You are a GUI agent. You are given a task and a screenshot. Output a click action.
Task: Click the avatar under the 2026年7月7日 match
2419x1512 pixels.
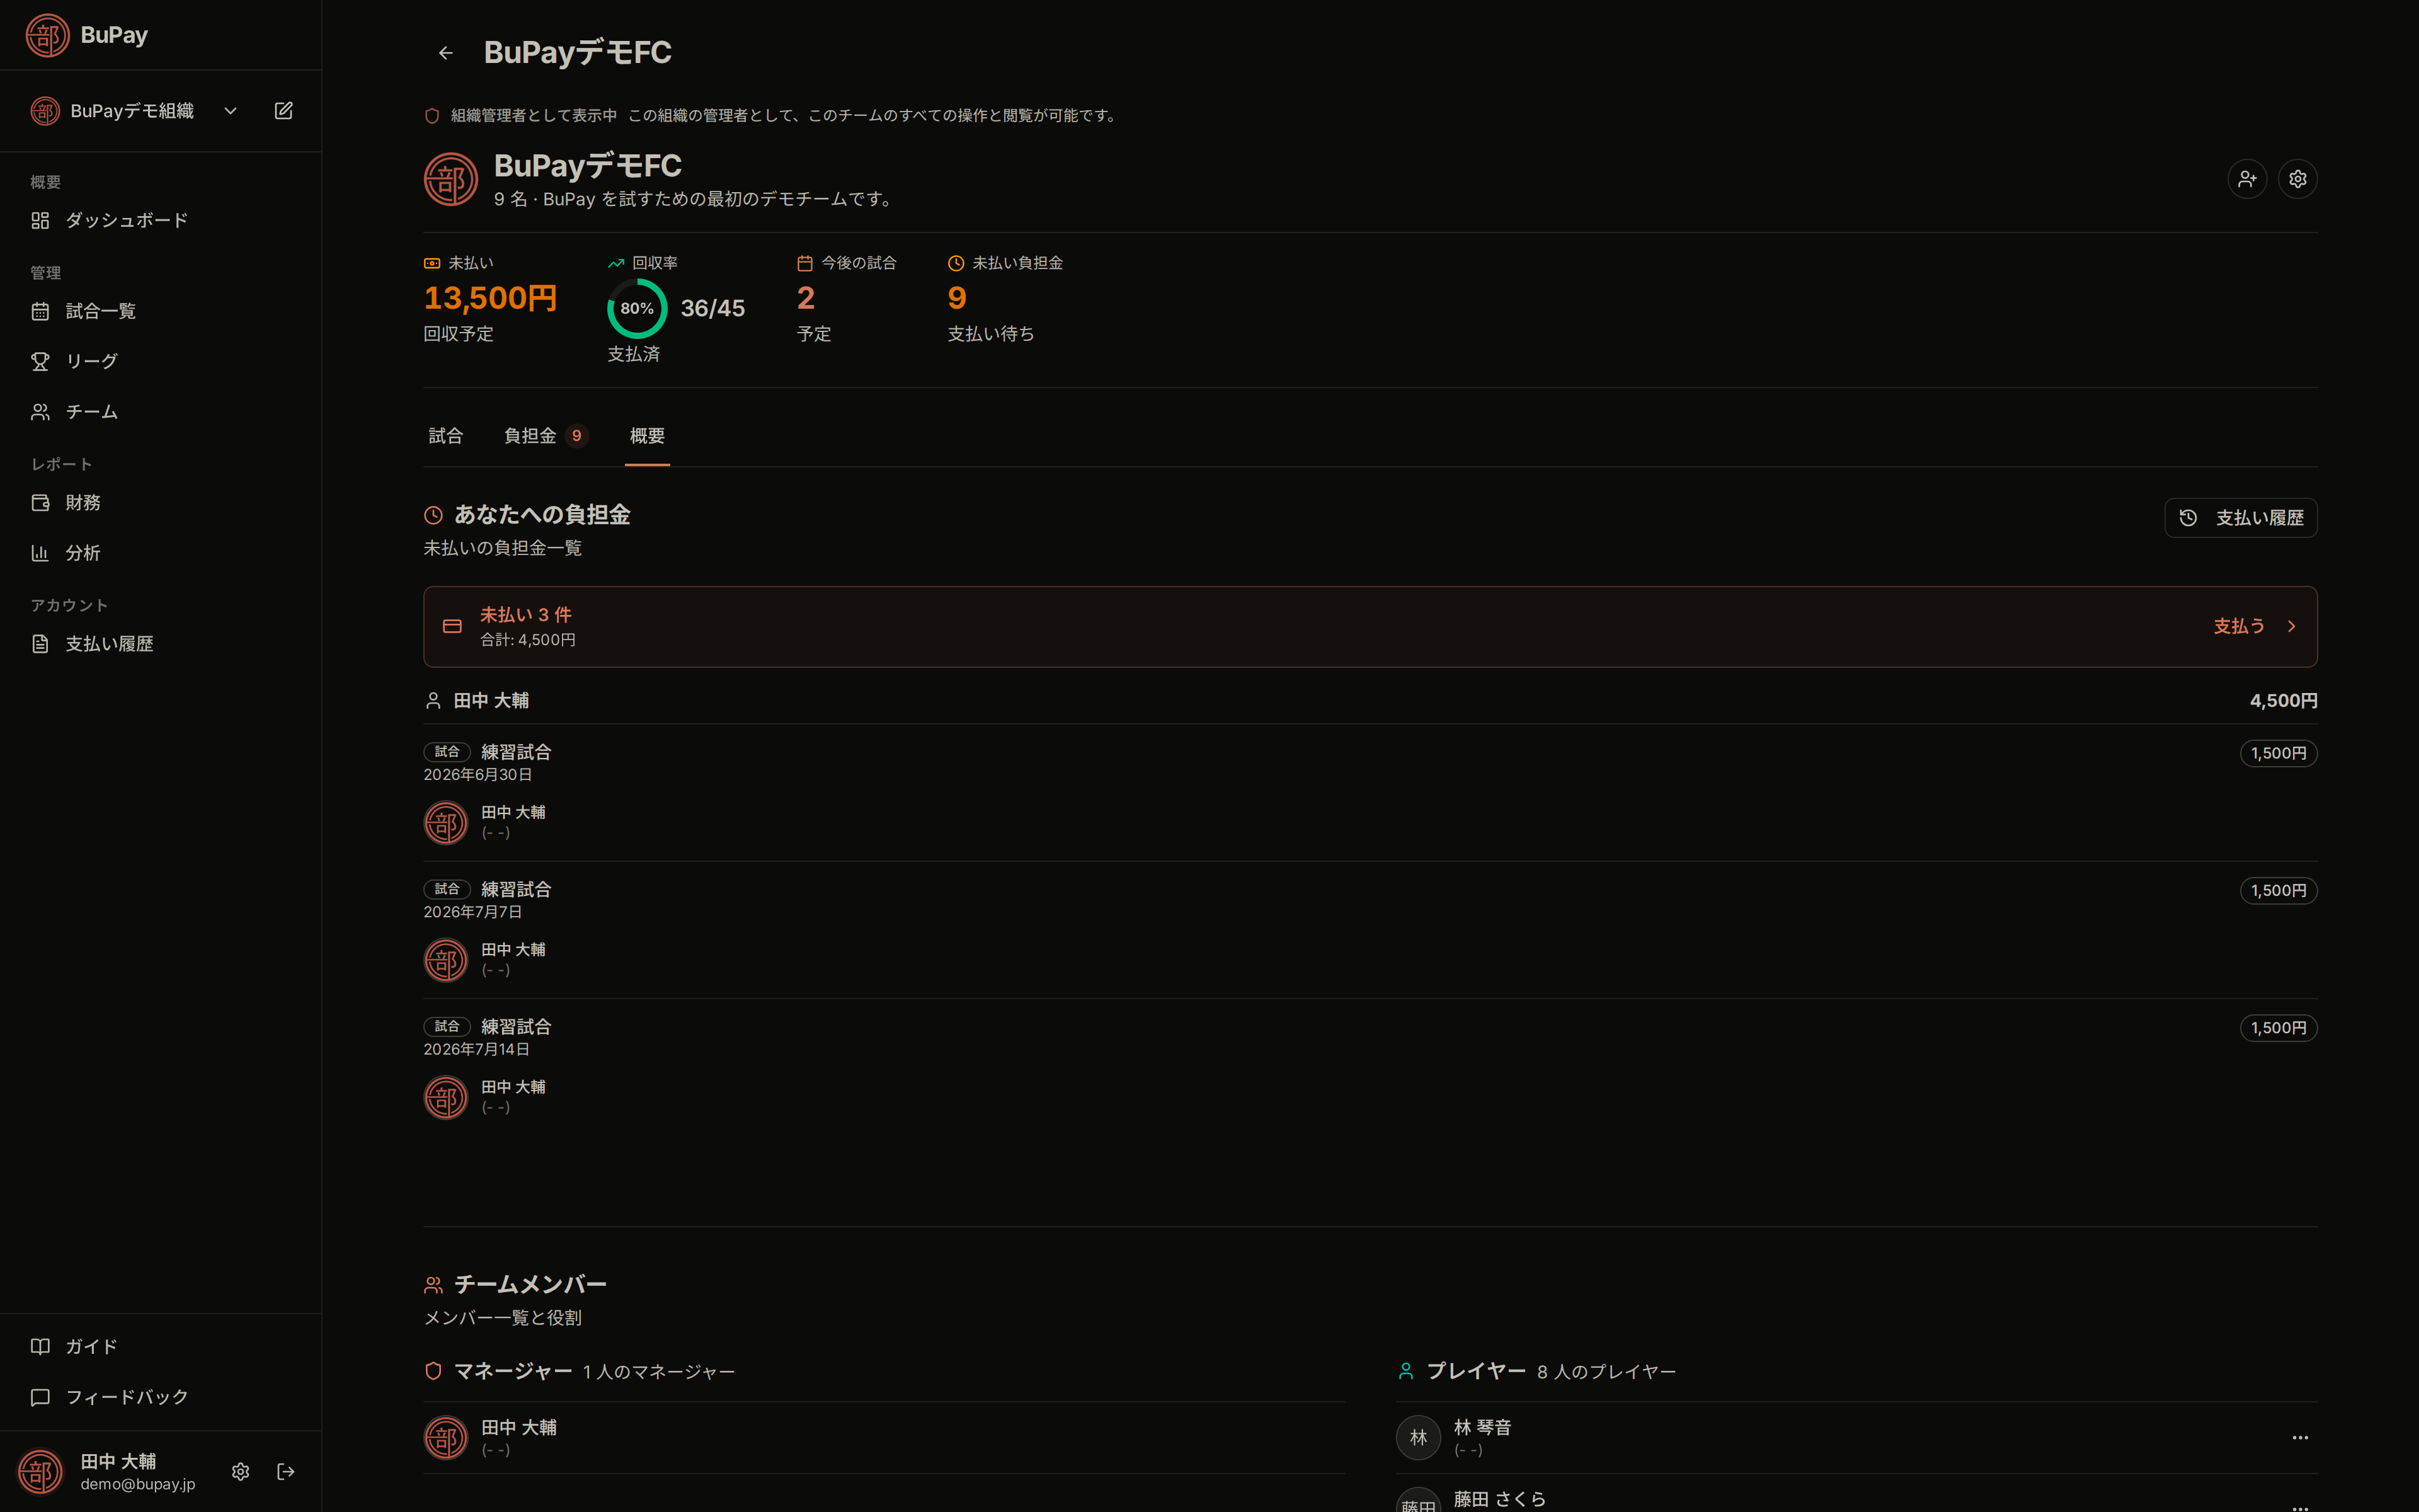(446, 960)
